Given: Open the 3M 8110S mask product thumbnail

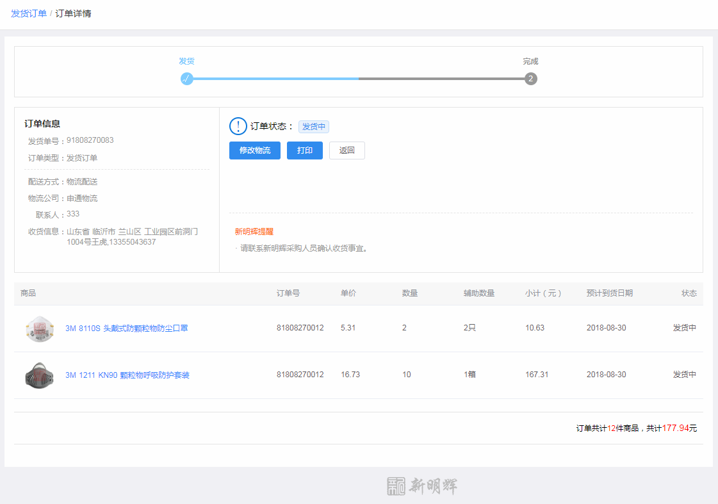Looking at the screenshot, I should pyautogui.click(x=40, y=329).
